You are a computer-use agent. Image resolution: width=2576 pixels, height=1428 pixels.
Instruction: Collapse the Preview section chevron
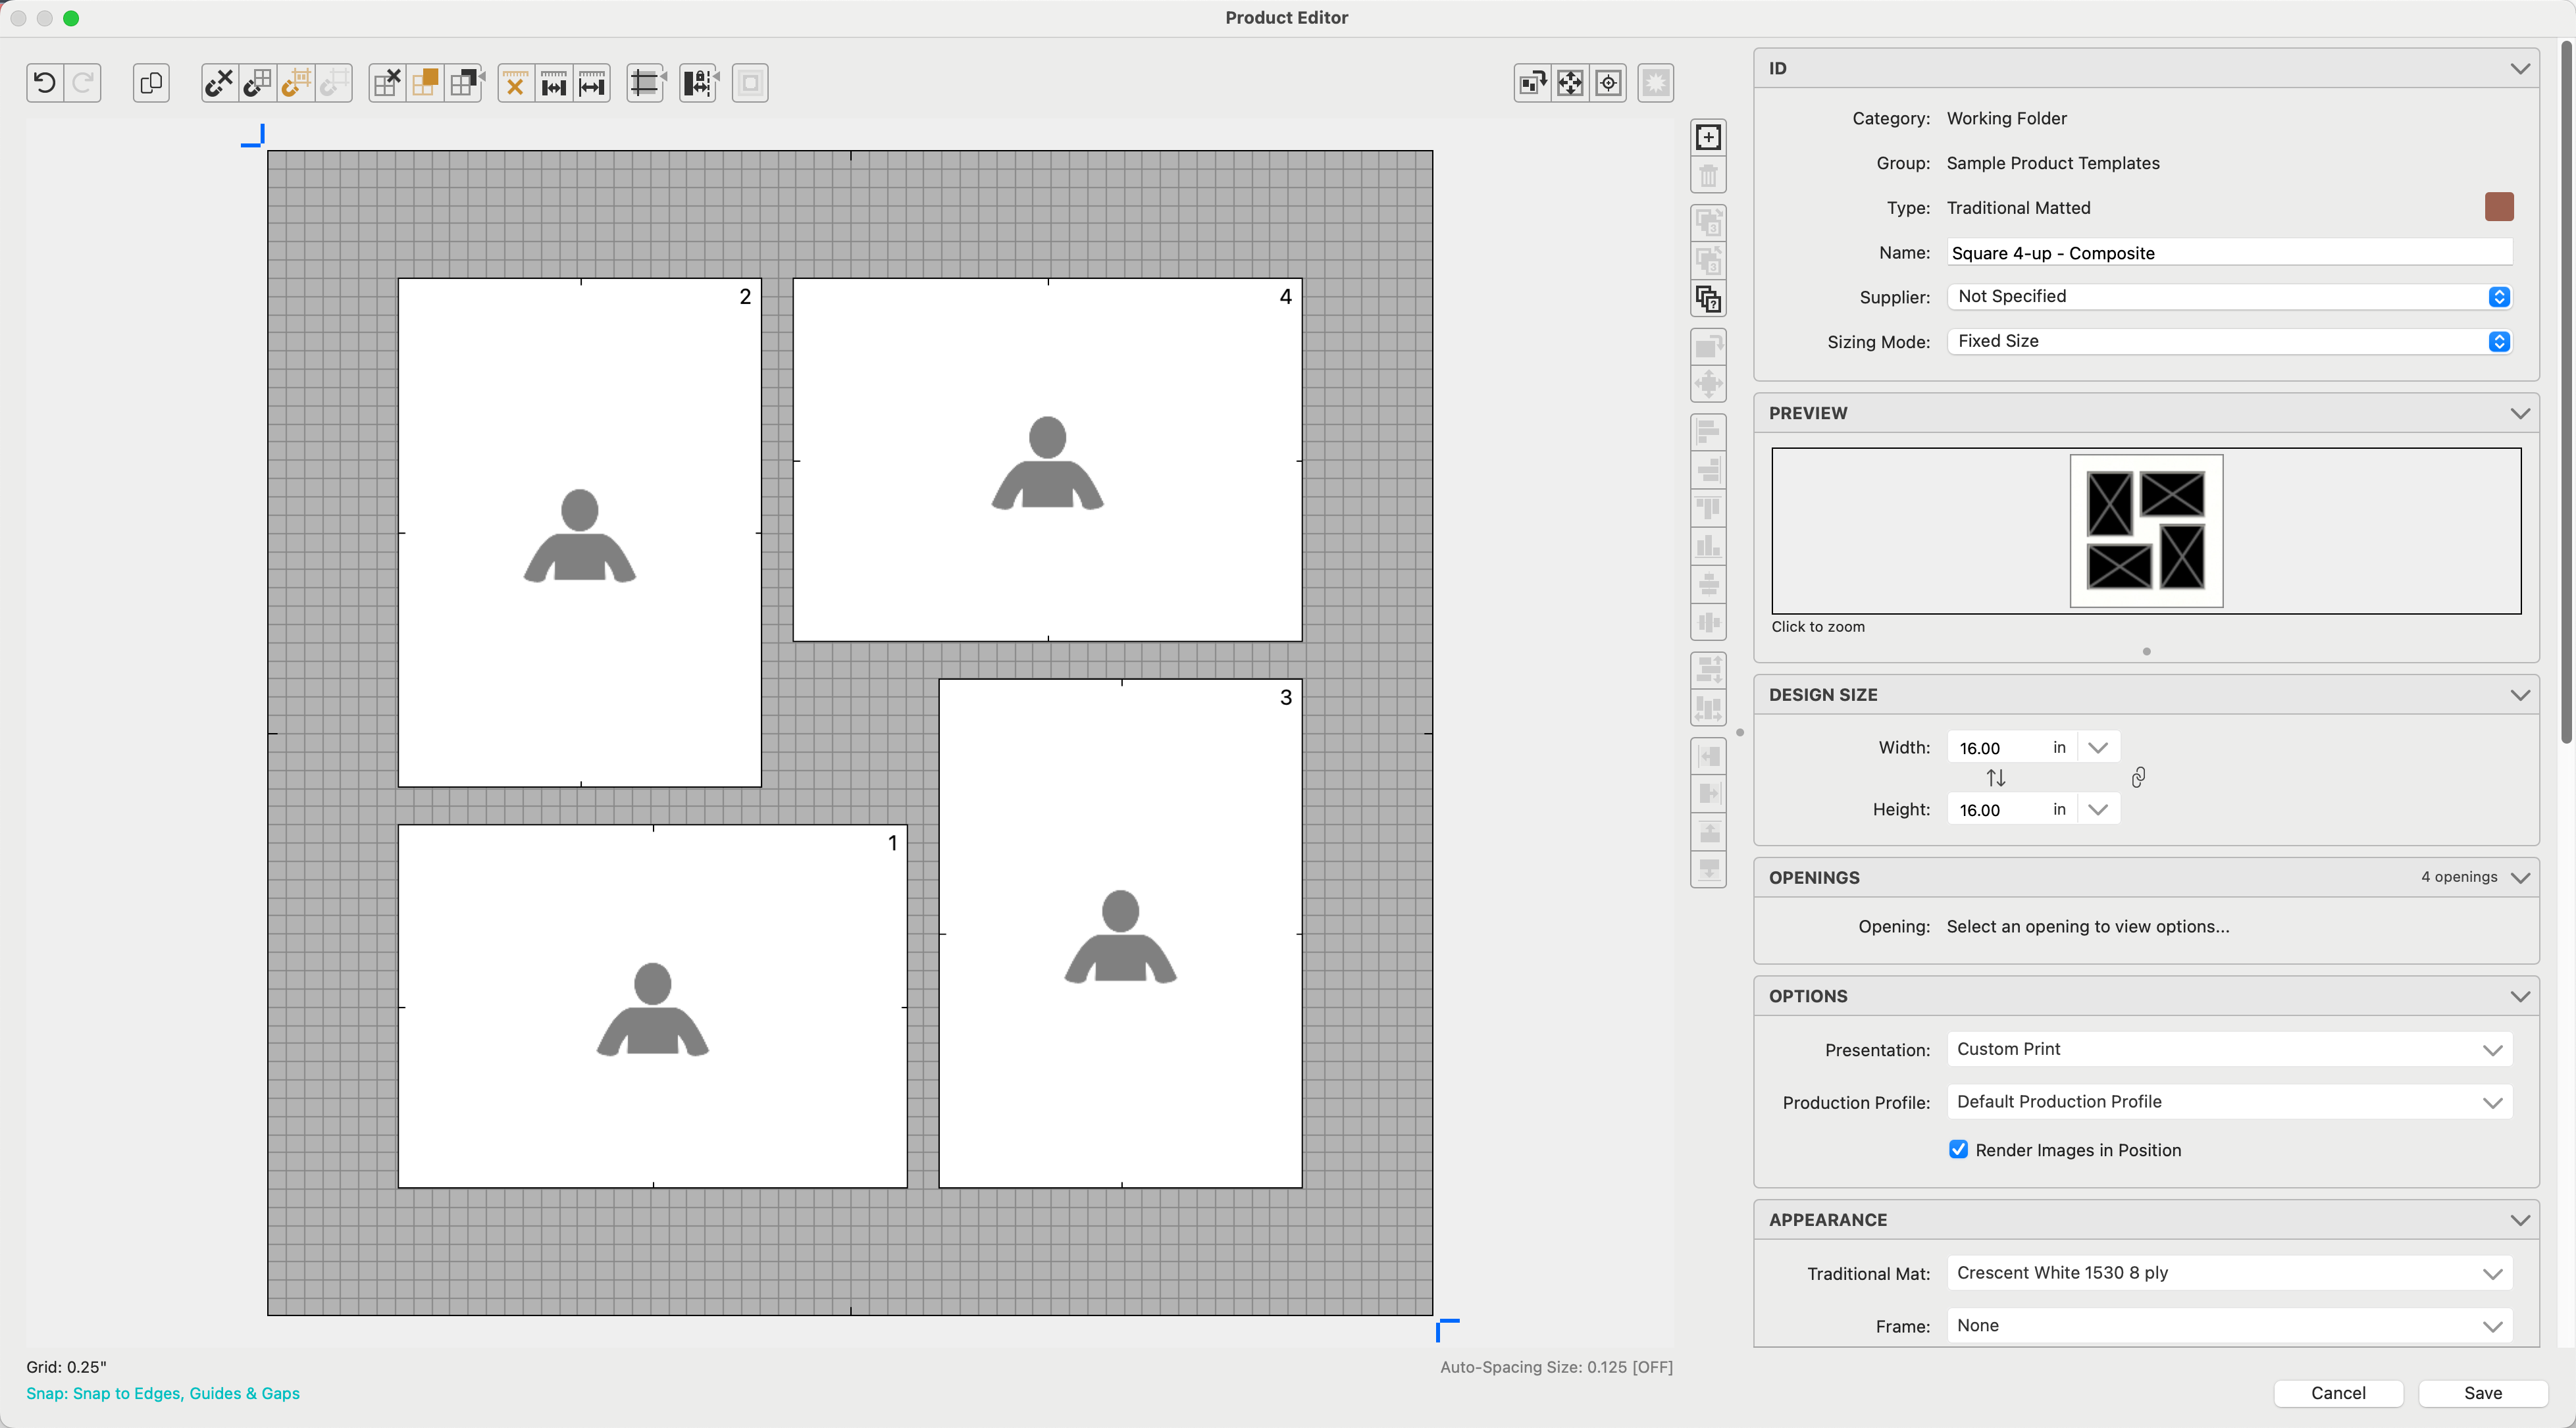[2520, 413]
